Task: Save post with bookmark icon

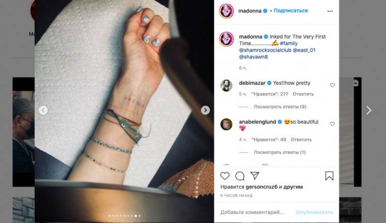Action: pos(330,176)
